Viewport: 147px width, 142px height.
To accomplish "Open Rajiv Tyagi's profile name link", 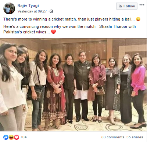I will [x=28, y=6].
